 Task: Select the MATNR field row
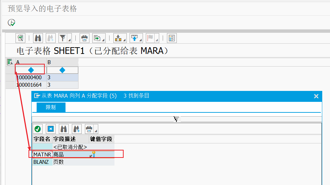pos(74,154)
